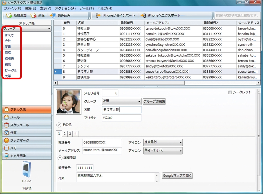Click the horizontal scrollbar of contact table
The height and width of the screenshot is (194, 263).
[123, 83]
